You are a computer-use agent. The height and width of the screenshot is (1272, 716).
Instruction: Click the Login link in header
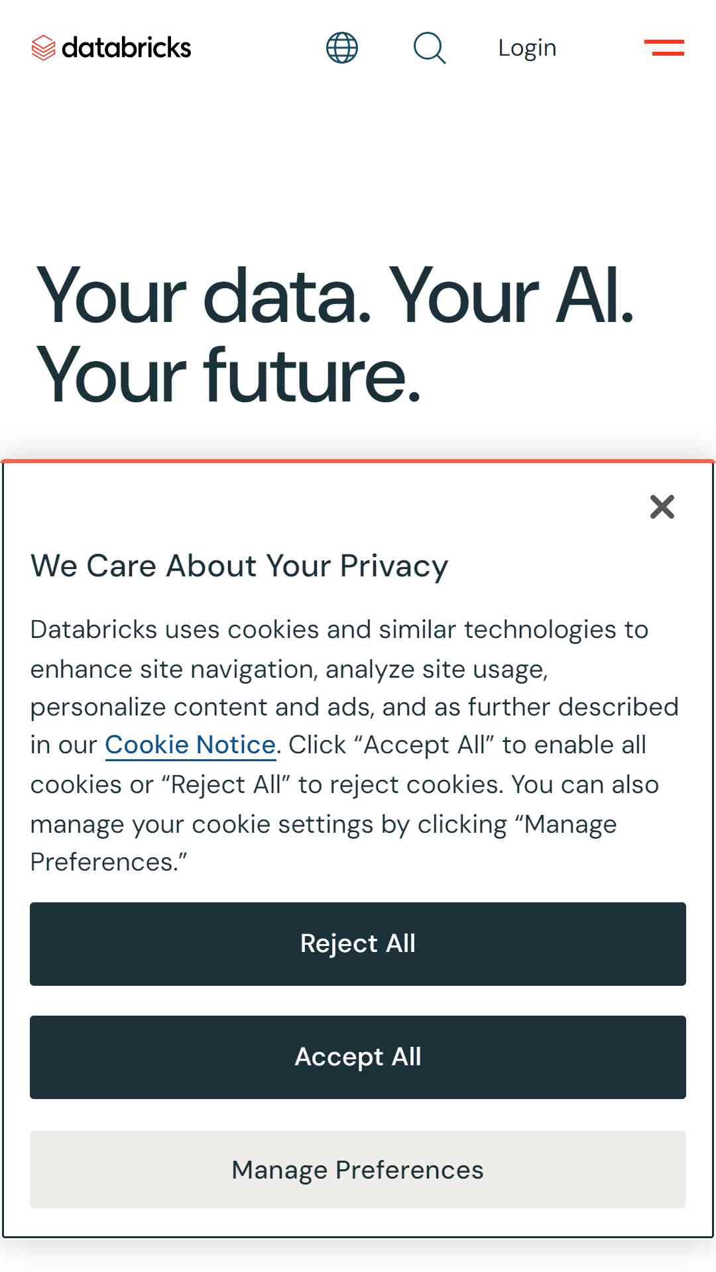pos(527,48)
